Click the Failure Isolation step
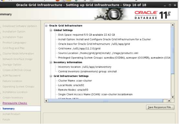Image resolution: width=179 pixels, height=124 pixels. [12, 81]
